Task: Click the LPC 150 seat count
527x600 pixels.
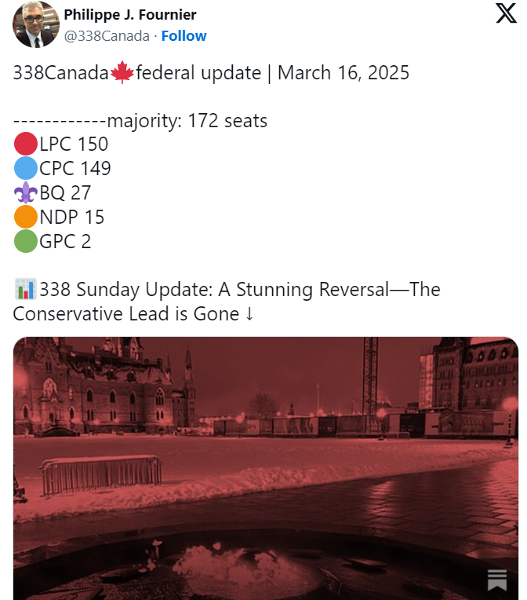Action: [x=74, y=145]
